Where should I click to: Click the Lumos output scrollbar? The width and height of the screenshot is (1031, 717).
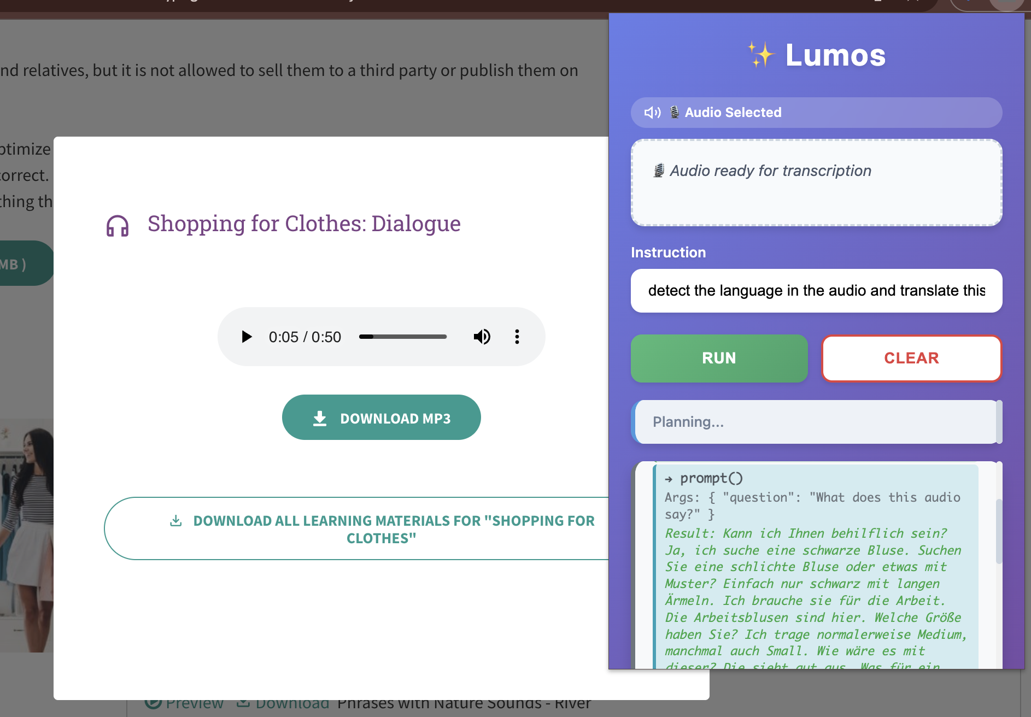(x=999, y=530)
